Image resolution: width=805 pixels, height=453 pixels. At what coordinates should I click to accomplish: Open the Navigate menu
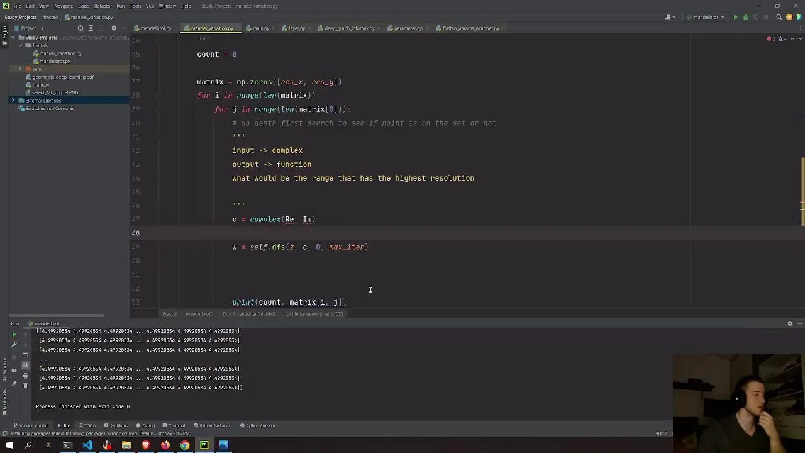[64, 6]
